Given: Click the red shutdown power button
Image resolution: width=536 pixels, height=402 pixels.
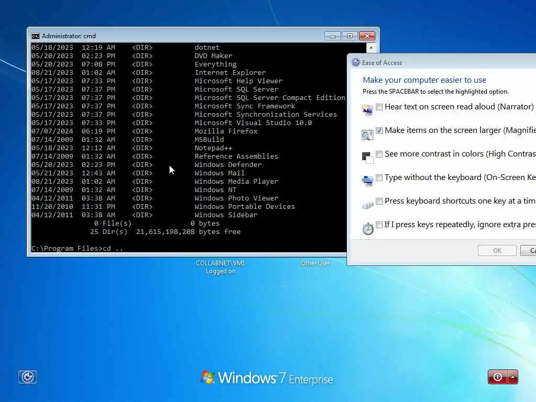Looking at the screenshot, I should point(498,377).
